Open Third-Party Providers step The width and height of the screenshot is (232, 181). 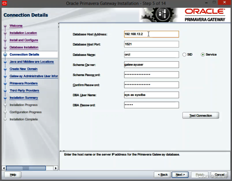24,90
